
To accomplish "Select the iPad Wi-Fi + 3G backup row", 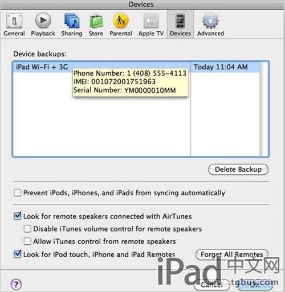I will tap(136, 67).
